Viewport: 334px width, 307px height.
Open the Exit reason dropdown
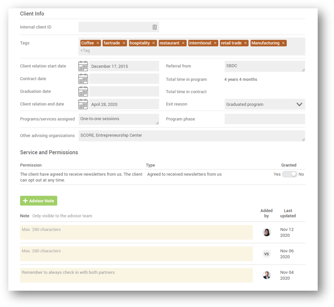tap(265, 104)
